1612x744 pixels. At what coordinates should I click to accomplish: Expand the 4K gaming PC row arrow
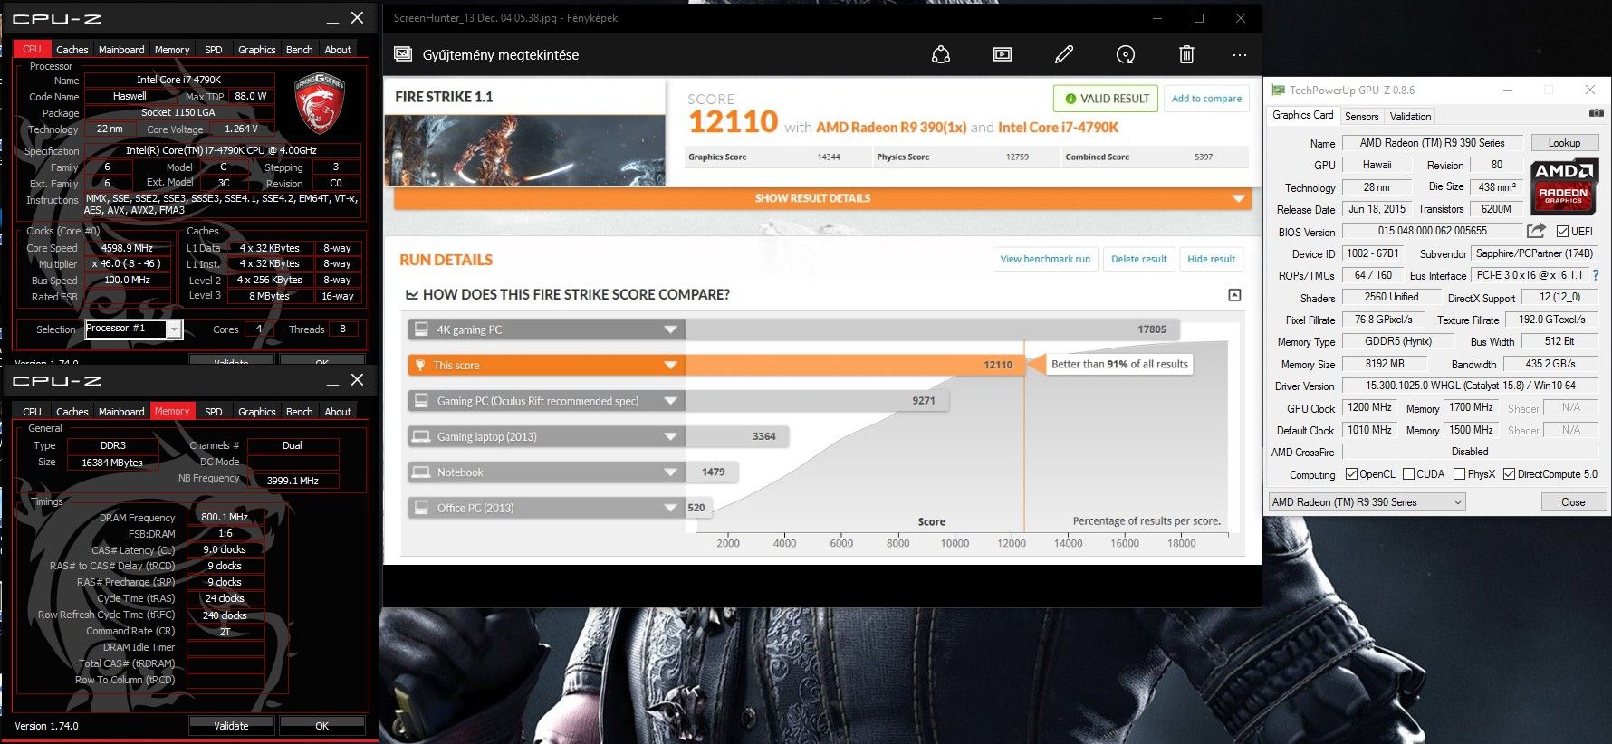pyautogui.click(x=670, y=329)
